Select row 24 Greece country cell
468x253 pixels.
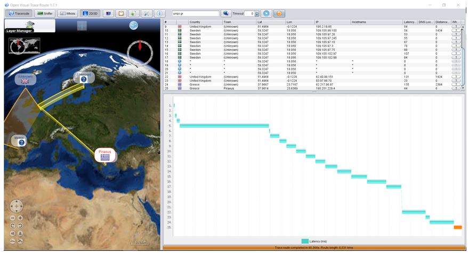205,84
